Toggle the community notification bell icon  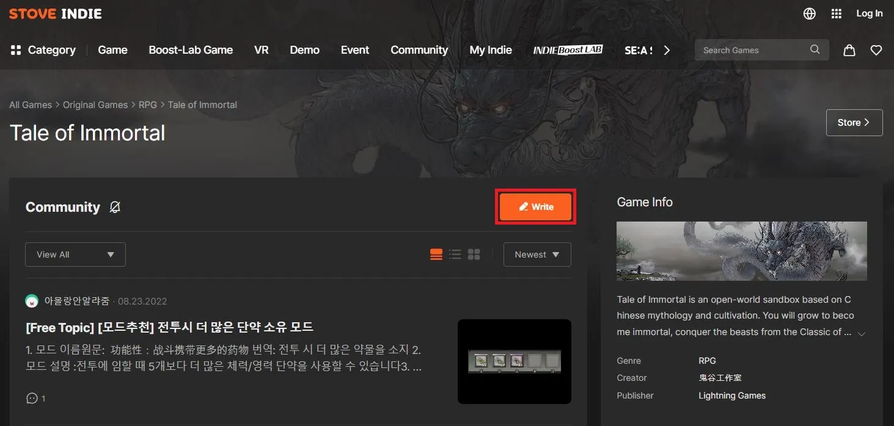115,208
